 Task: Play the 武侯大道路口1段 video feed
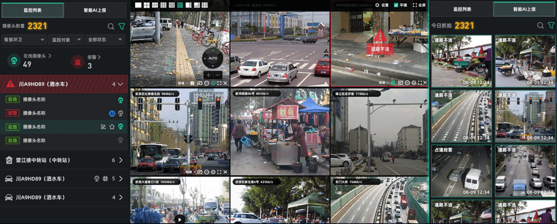180,219
